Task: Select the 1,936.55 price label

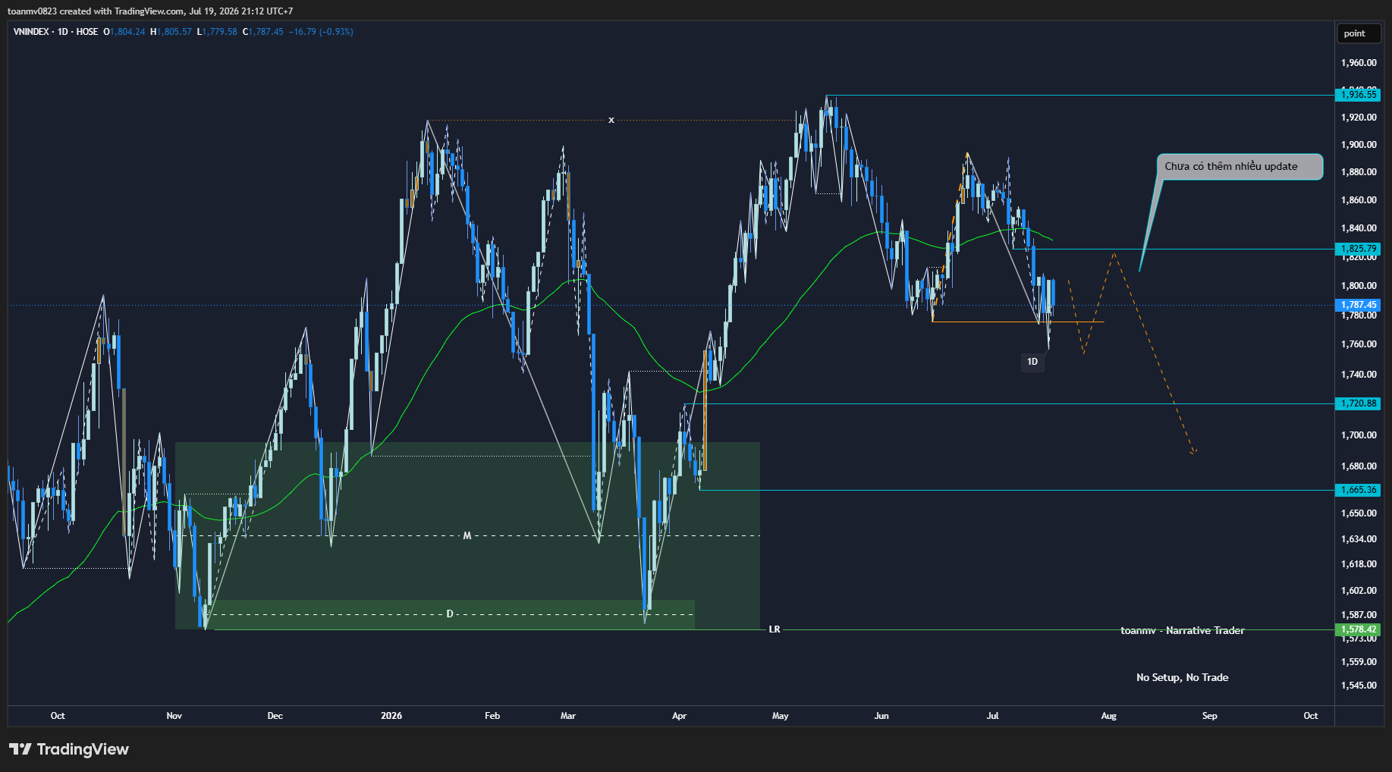Action: point(1358,95)
